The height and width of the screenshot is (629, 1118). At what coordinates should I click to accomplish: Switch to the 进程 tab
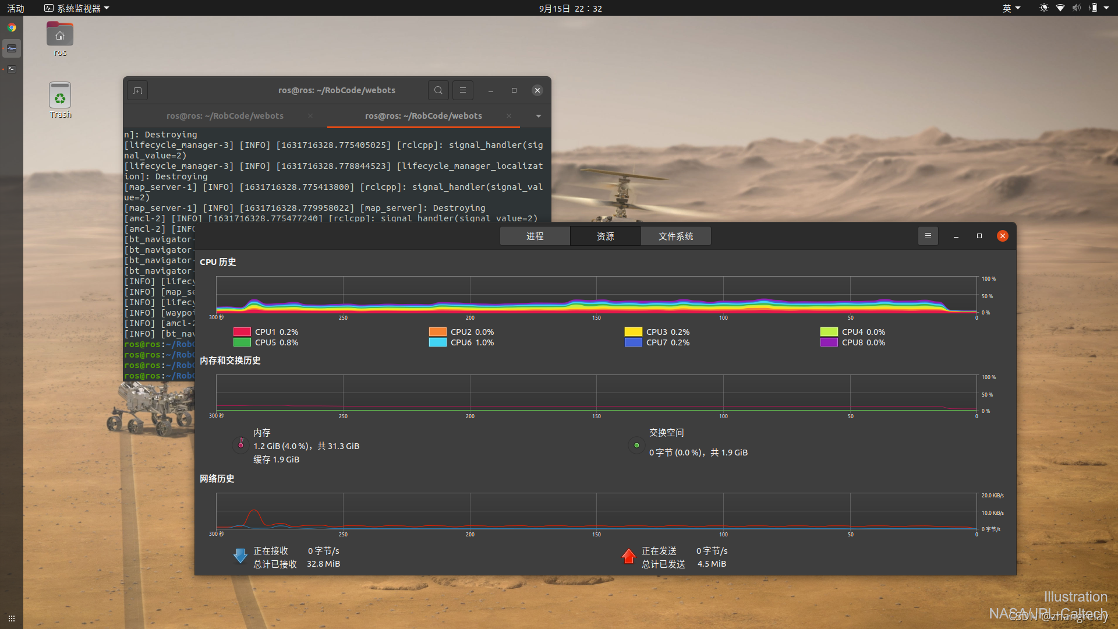tap(535, 236)
